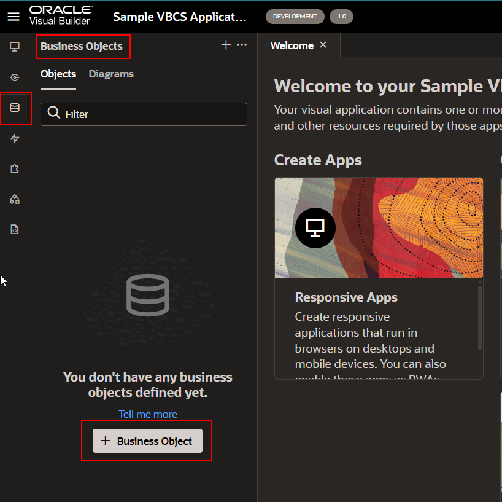Image resolution: width=502 pixels, height=502 pixels.
Task: Close the Welcome tab
Action: (x=323, y=45)
